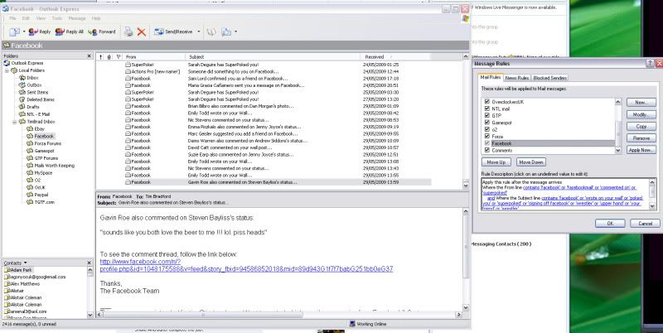This screenshot has height=333, width=663.
Task: Open the View menu
Action: point(41,18)
